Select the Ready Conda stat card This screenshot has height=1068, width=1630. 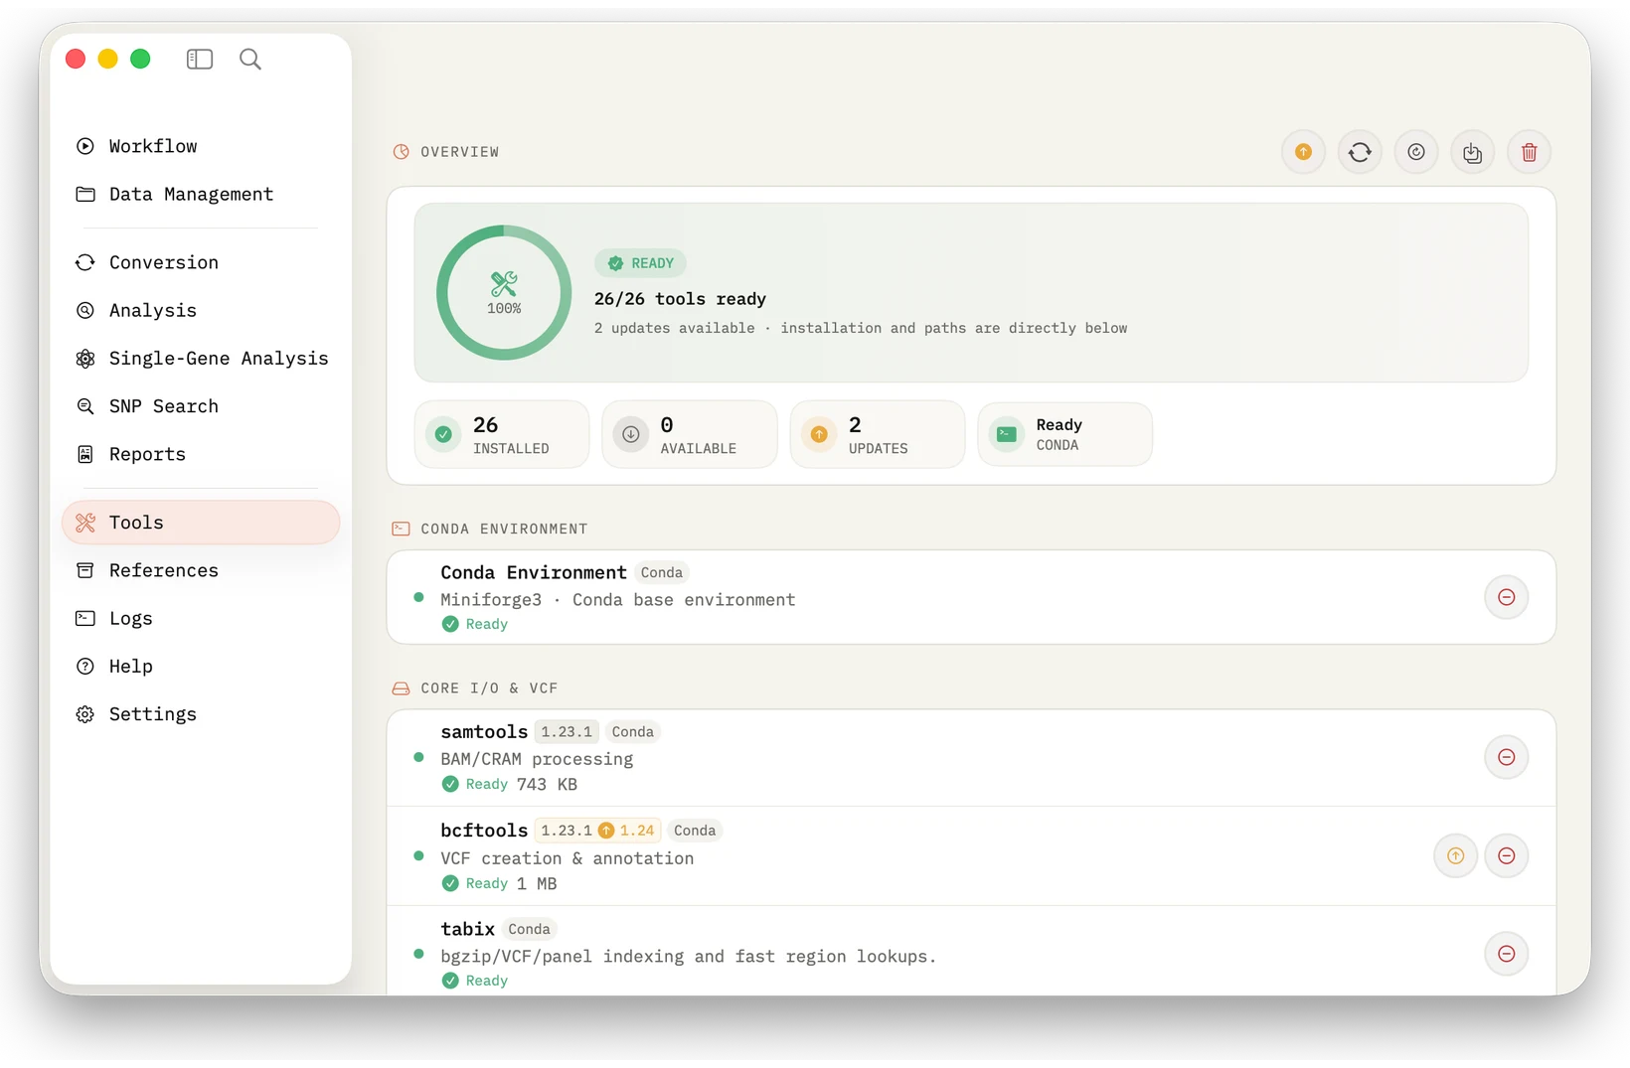click(x=1065, y=434)
